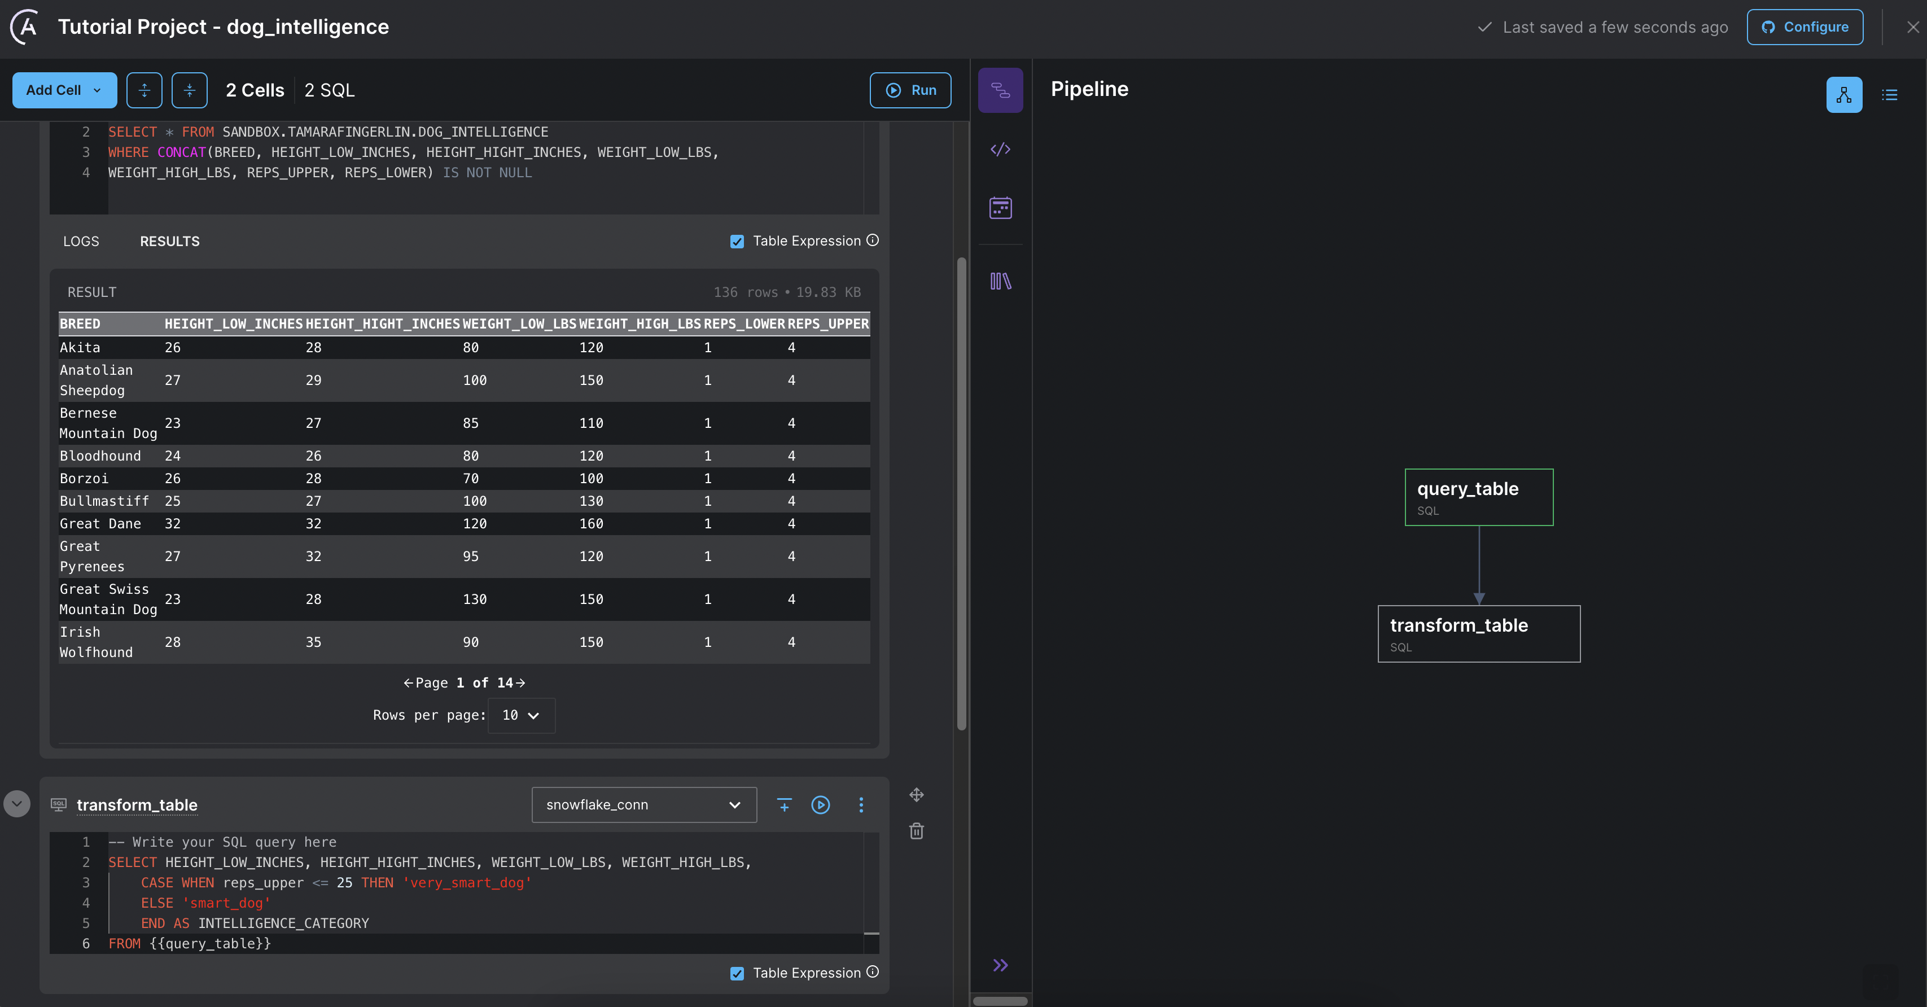
Task: Click the Configure button
Action: coord(1805,27)
